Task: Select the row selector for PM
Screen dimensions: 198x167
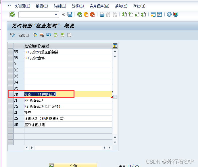Action: pyautogui.click(x=11, y=94)
